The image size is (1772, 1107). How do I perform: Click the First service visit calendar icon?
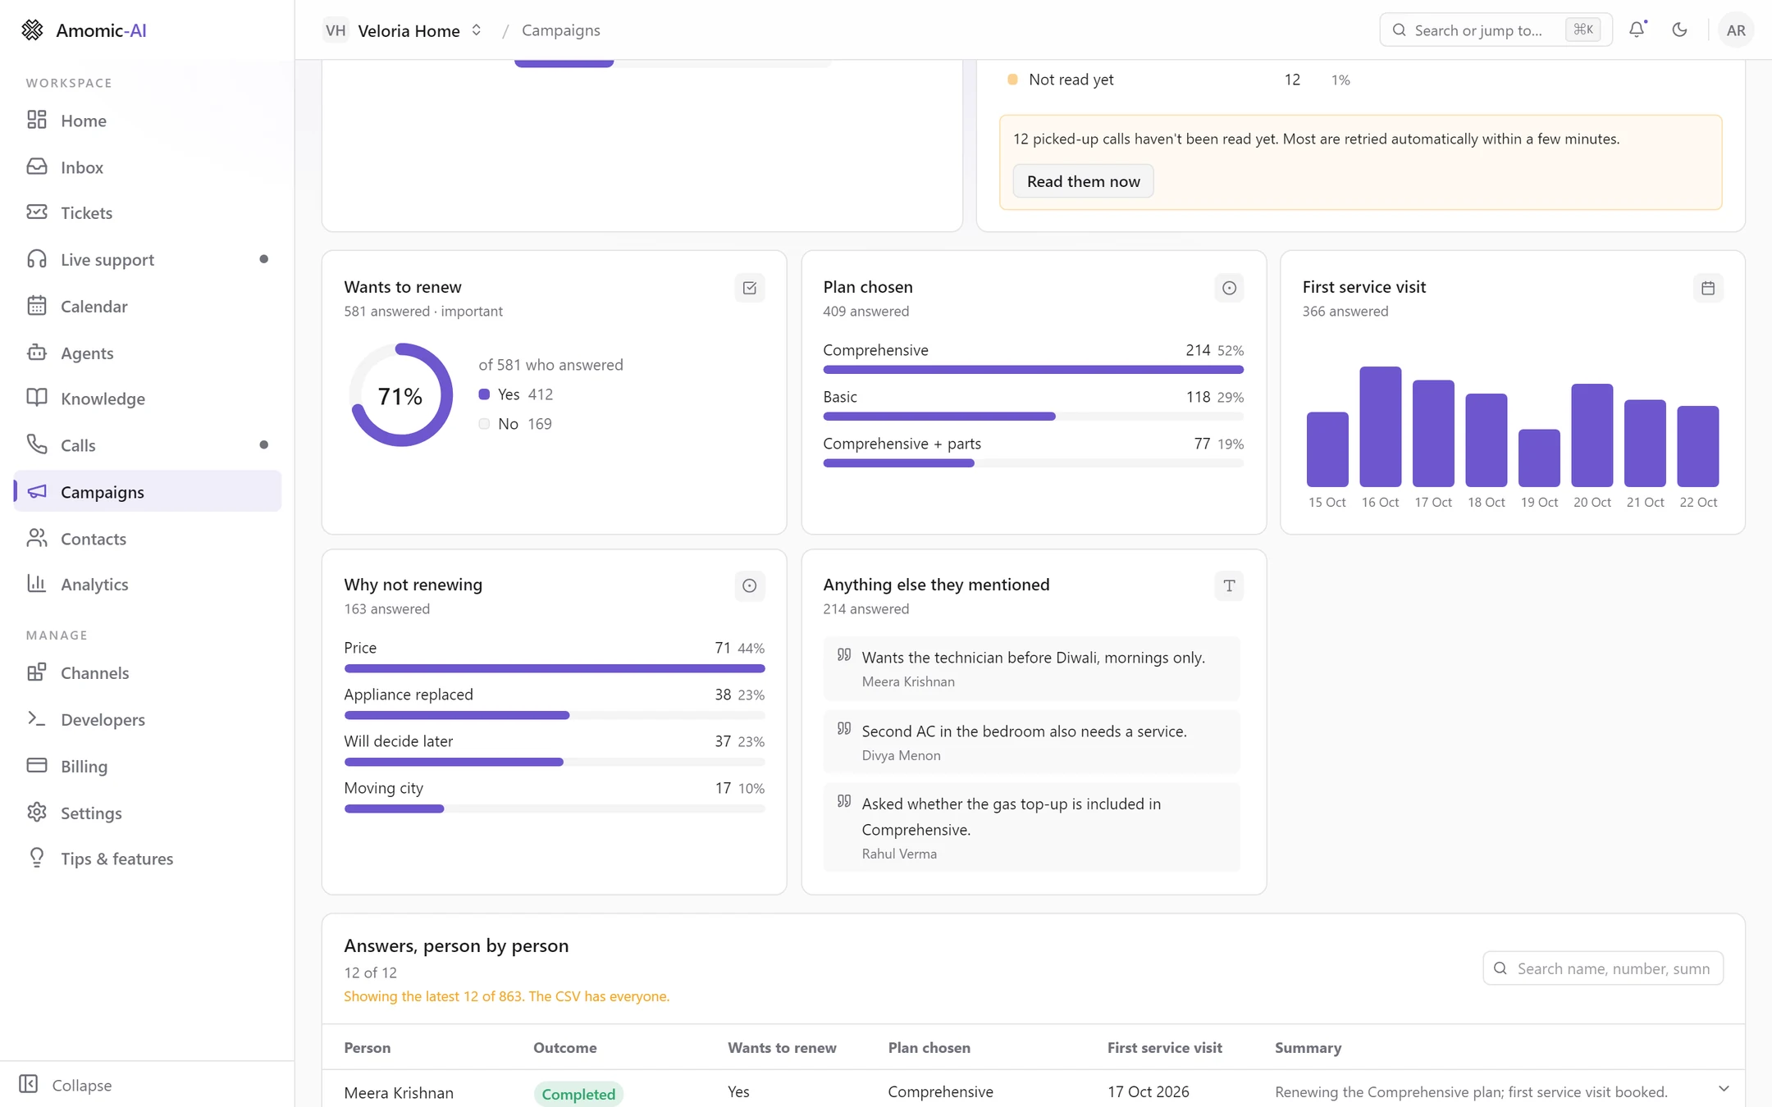tap(1708, 288)
